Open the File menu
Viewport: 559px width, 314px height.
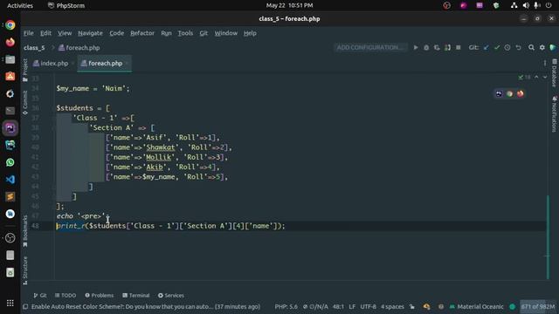pos(29,33)
